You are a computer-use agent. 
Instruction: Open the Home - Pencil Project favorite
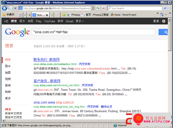[124, 15]
